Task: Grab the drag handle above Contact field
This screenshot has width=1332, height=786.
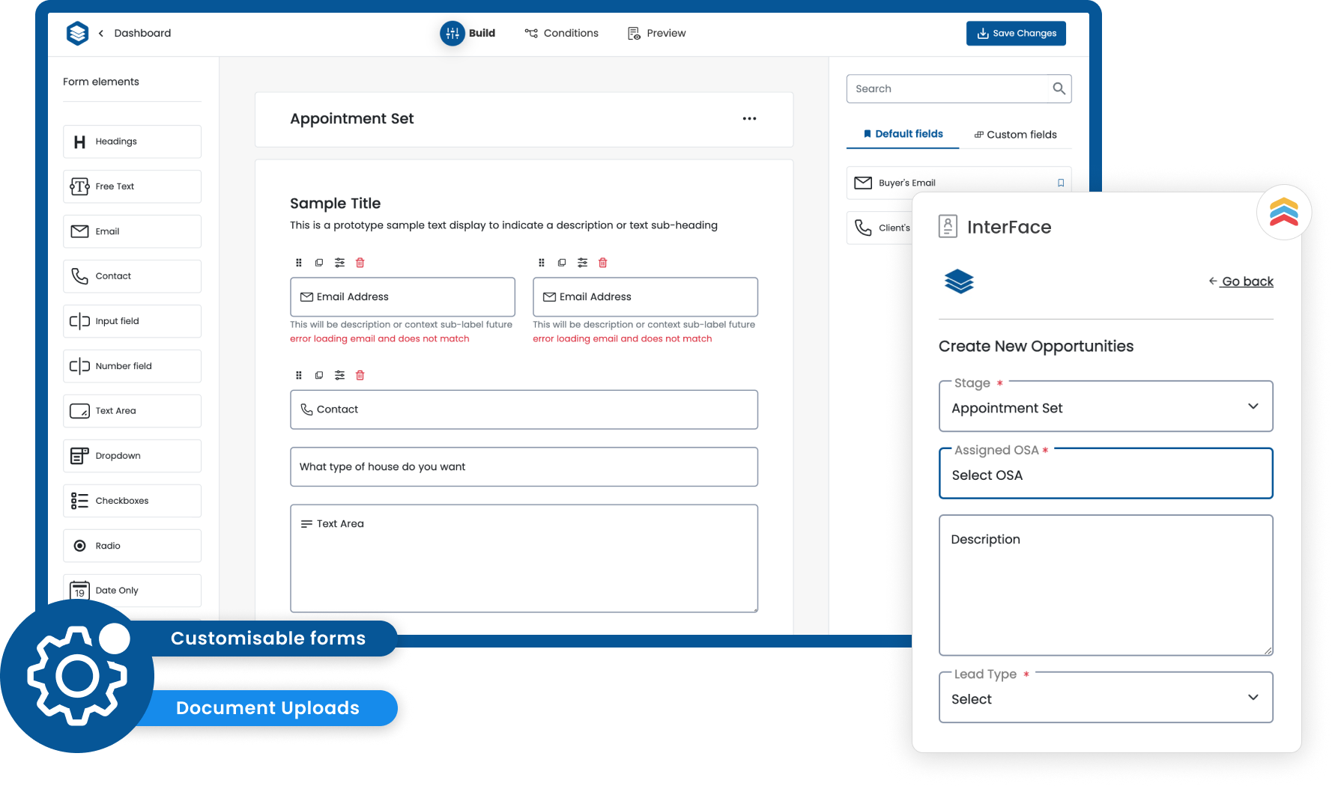Action: pos(299,375)
